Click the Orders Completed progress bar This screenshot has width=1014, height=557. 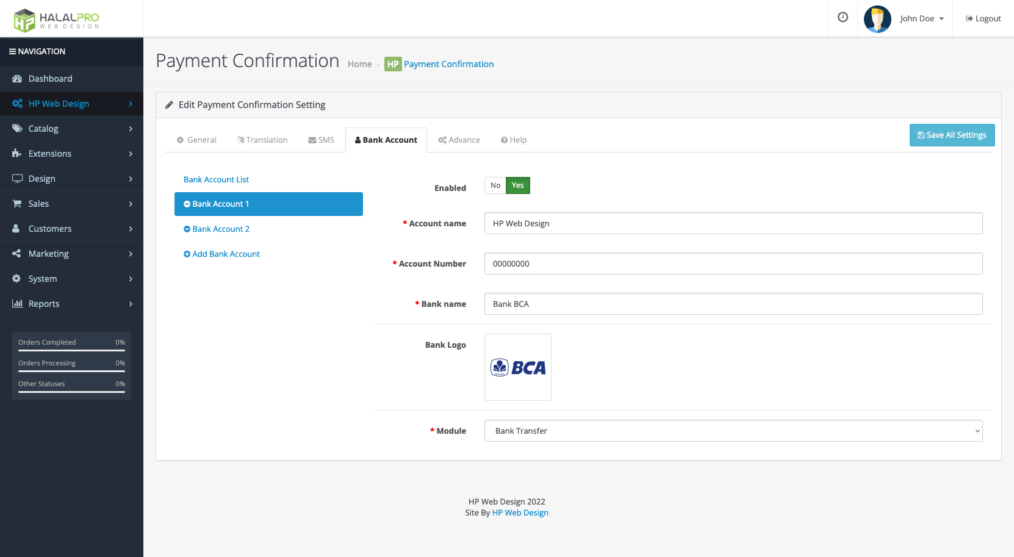71,351
